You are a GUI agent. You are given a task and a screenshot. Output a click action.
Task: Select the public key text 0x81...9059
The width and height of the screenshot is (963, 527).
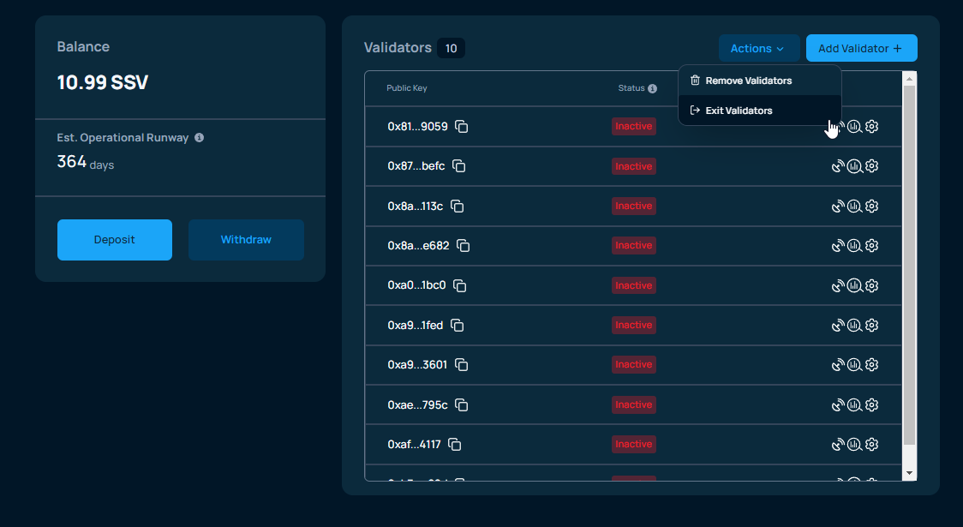417,127
